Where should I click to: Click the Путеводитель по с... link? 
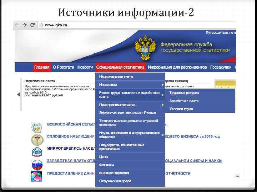pos(221,33)
